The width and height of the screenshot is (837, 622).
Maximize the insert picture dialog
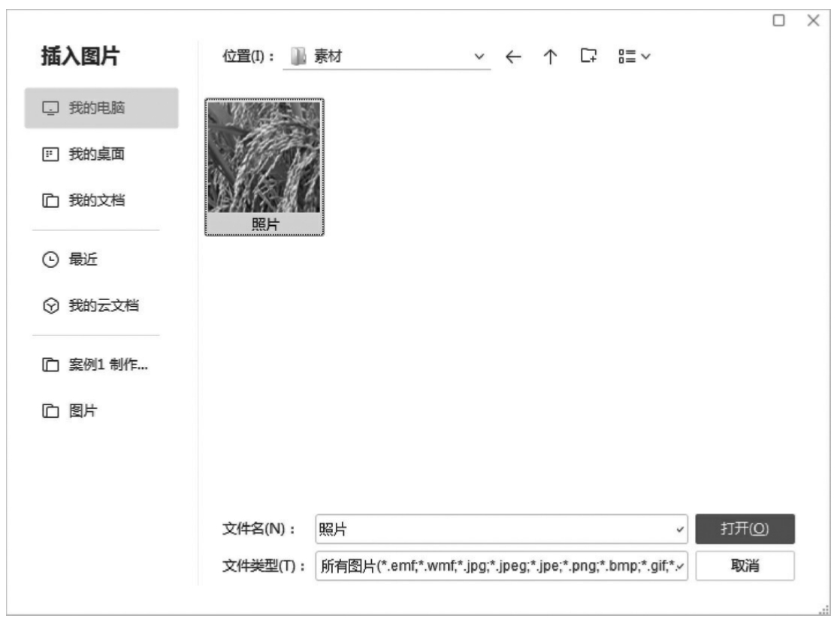(x=780, y=19)
